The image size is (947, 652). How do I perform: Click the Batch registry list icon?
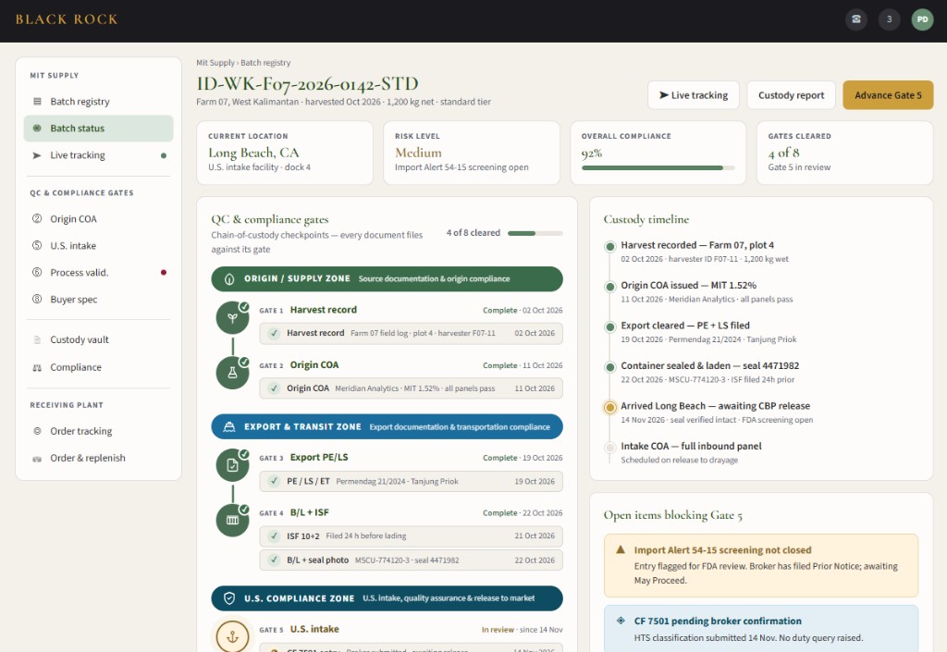click(x=37, y=102)
